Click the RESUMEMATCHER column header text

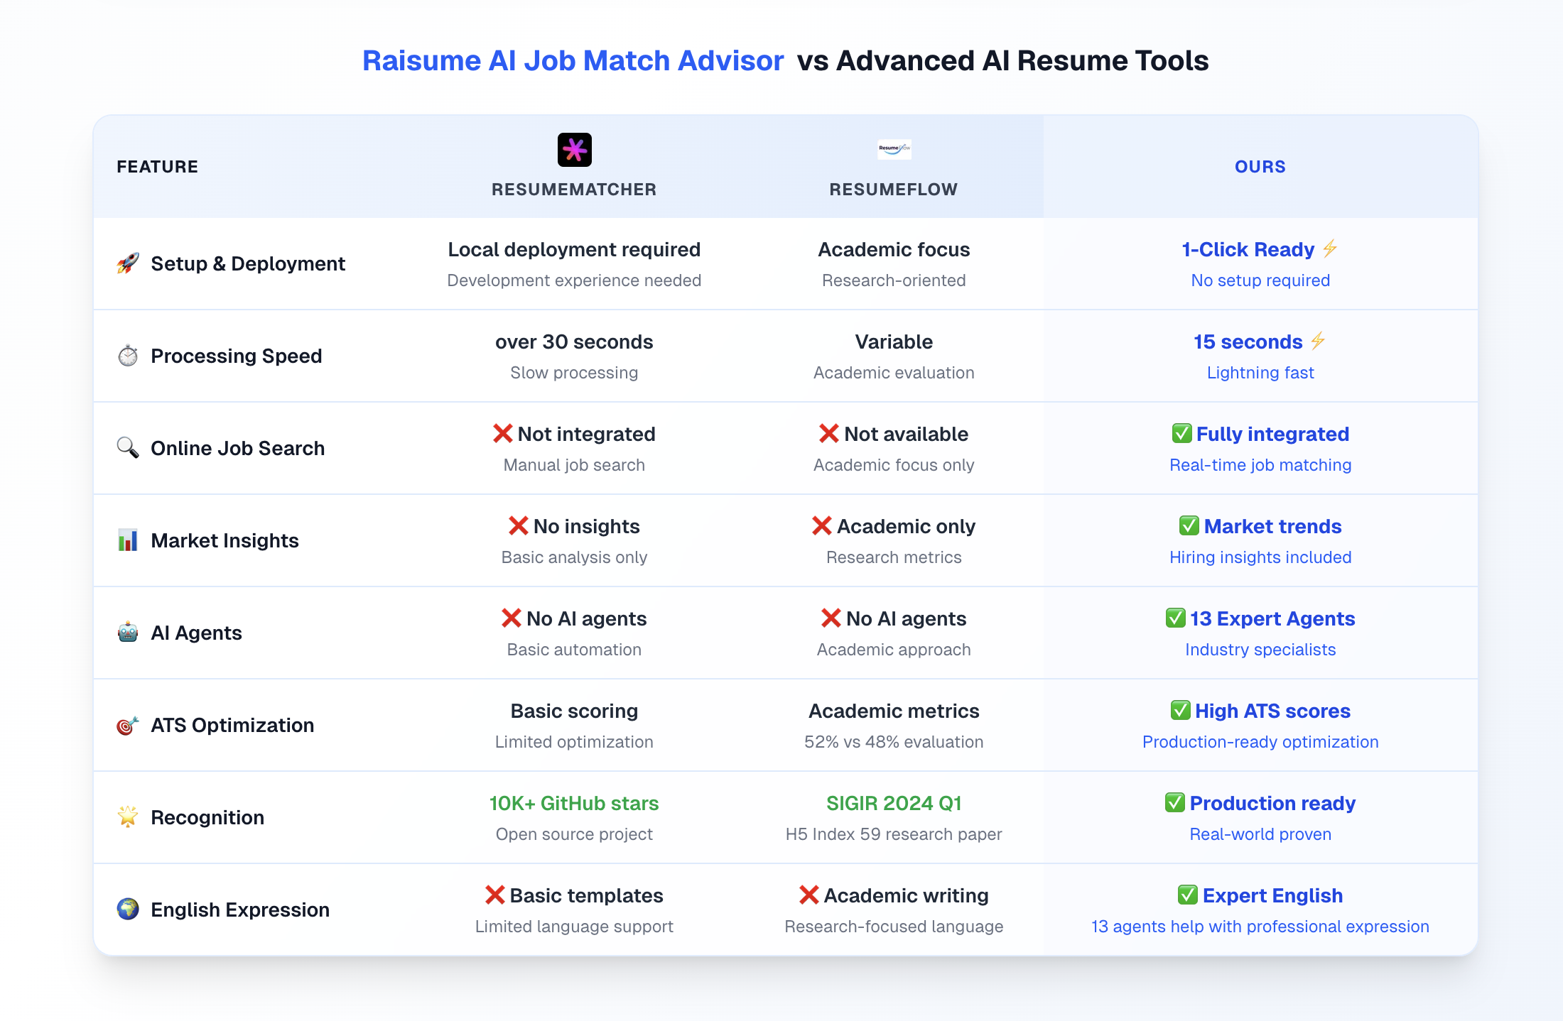pyautogui.click(x=574, y=190)
